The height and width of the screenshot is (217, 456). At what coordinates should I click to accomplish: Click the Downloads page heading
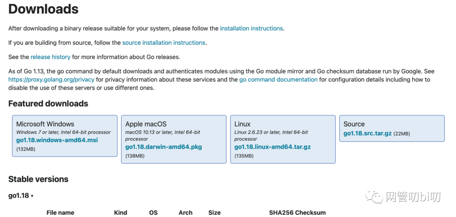[x=43, y=9]
